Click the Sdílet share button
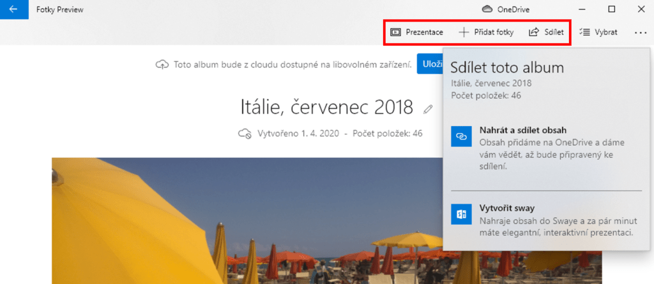This screenshot has height=284, width=654. click(x=546, y=32)
